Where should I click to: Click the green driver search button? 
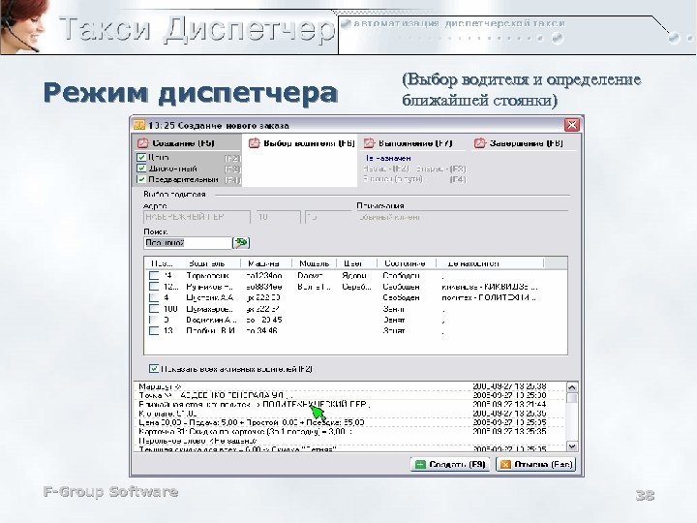pos(241,242)
